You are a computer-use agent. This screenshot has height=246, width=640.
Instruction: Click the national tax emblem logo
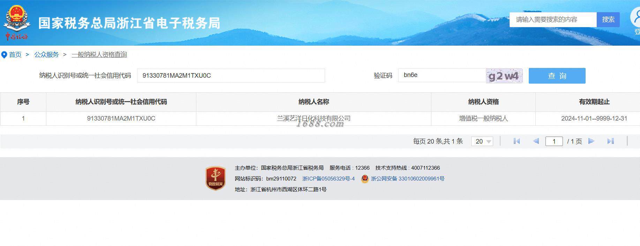(16, 22)
